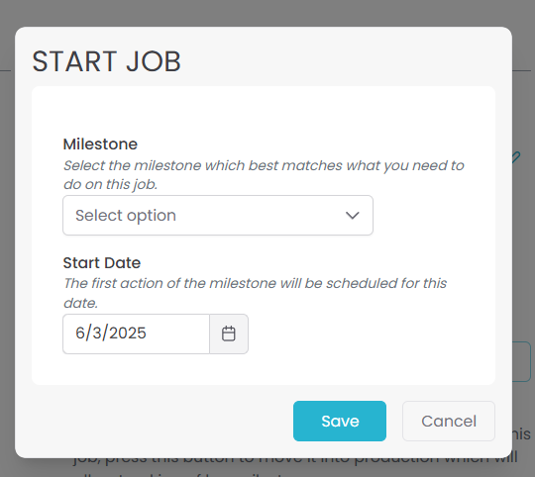Click the Start Date field label
This screenshot has width=535, height=477.
click(x=102, y=262)
